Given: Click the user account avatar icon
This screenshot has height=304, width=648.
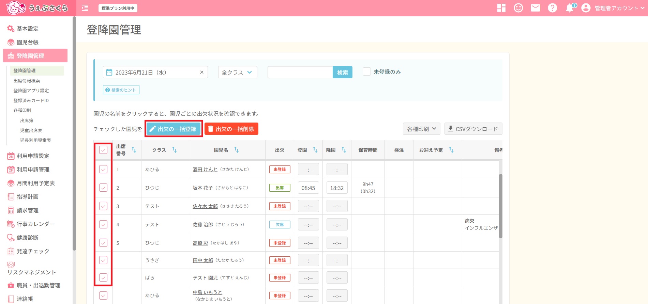Looking at the screenshot, I should pyautogui.click(x=586, y=8).
